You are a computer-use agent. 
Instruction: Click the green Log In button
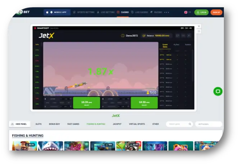pyautogui.click(x=201, y=12)
